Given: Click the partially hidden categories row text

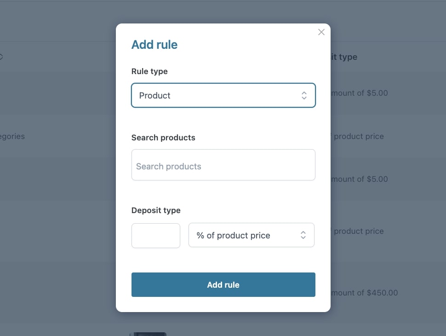Looking at the screenshot, I should point(12,136).
